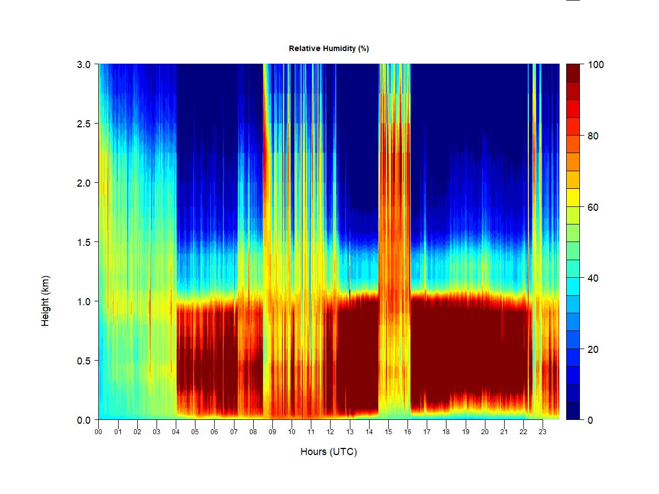Click the "Hours (UTC)" x-axis label

[x=328, y=452]
